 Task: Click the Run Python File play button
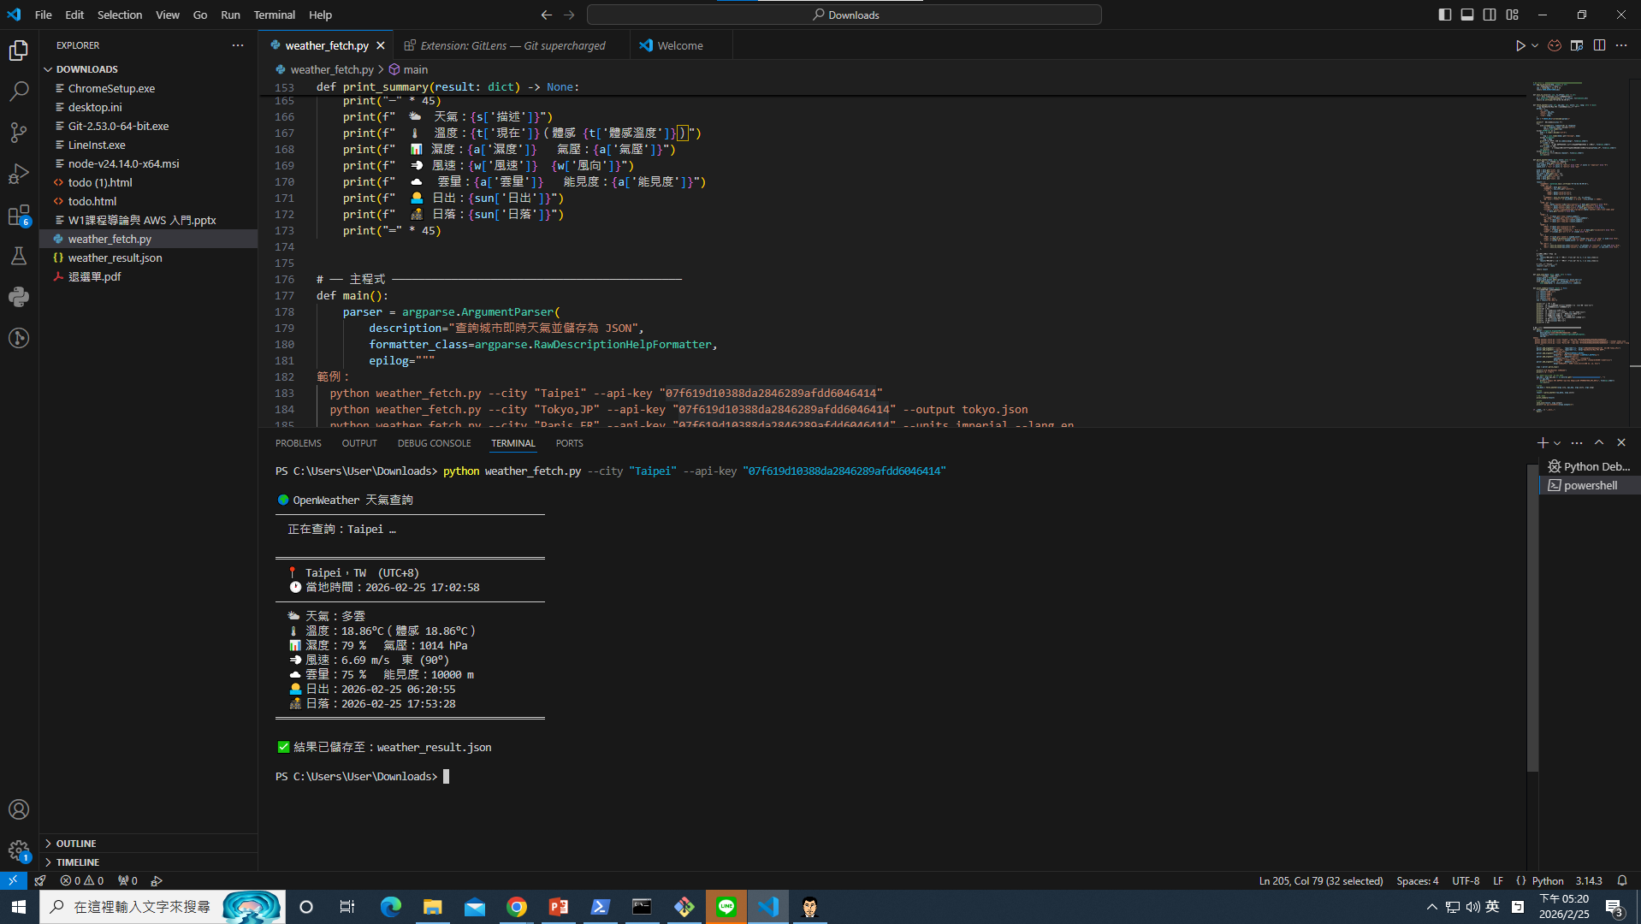click(x=1520, y=45)
